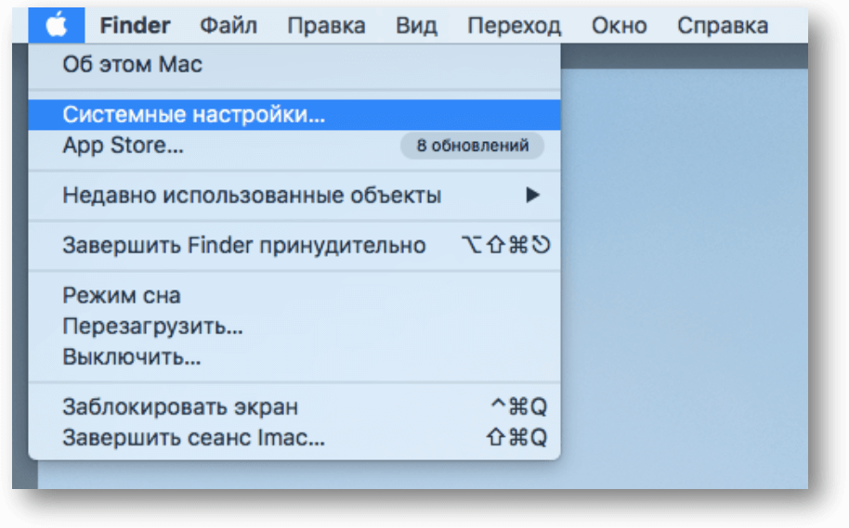Choose Выключить… option
The height and width of the screenshot is (528, 849).
pyautogui.click(x=294, y=357)
